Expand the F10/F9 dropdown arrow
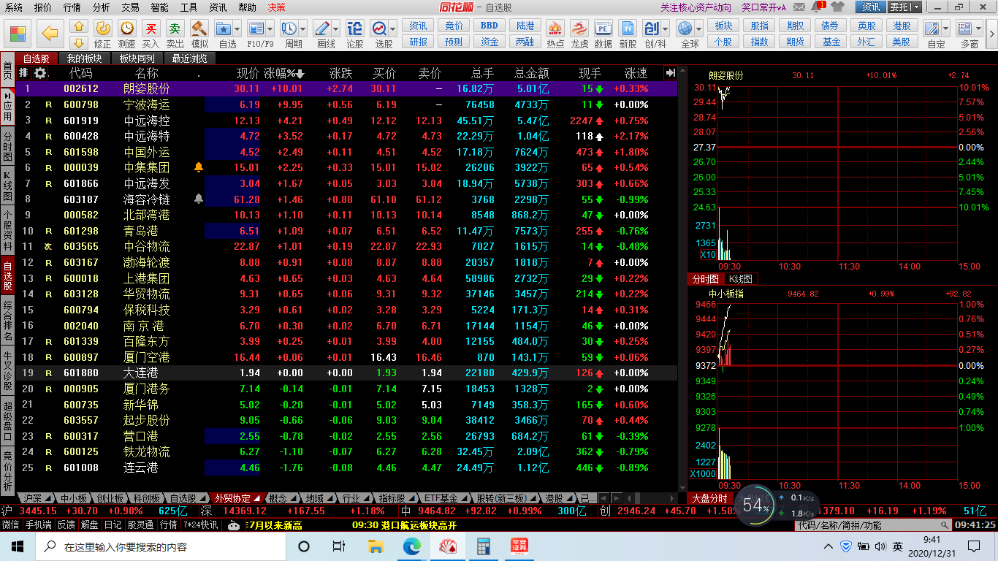Viewport: 998px width, 561px height. click(270, 29)
